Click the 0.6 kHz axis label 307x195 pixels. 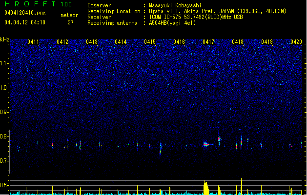pyautogui.click(x=4, y=185)
